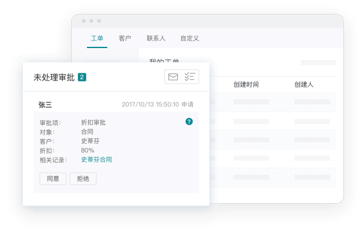The height and width of the screenshot is (236, 363).
Task: Click the customer value 史蒂芬
Action: pyautogui.click(x=90, y=141)
